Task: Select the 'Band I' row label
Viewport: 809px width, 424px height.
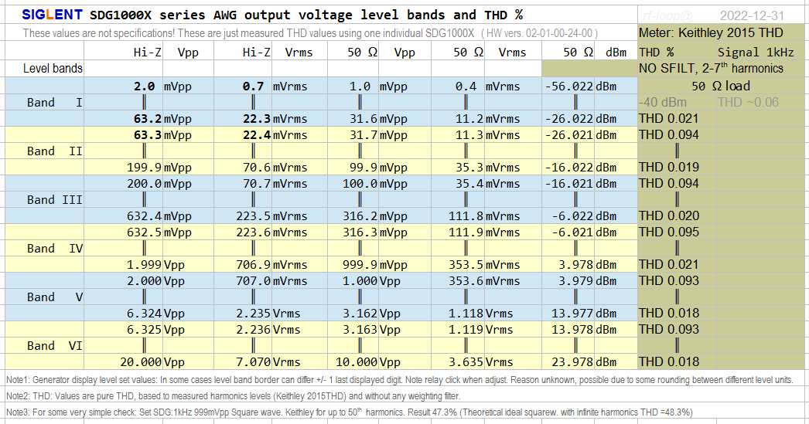Action: (x=55, y=103)
